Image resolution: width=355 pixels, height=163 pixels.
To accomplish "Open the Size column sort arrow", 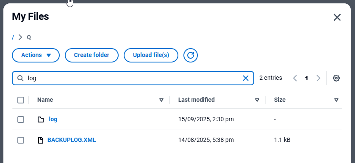I will 336,100.
